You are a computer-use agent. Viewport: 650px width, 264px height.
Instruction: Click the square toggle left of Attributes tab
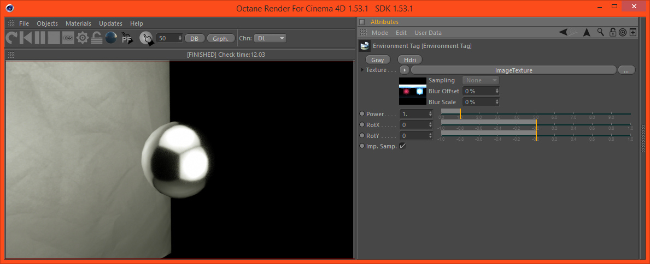click(x=362, y=22)
